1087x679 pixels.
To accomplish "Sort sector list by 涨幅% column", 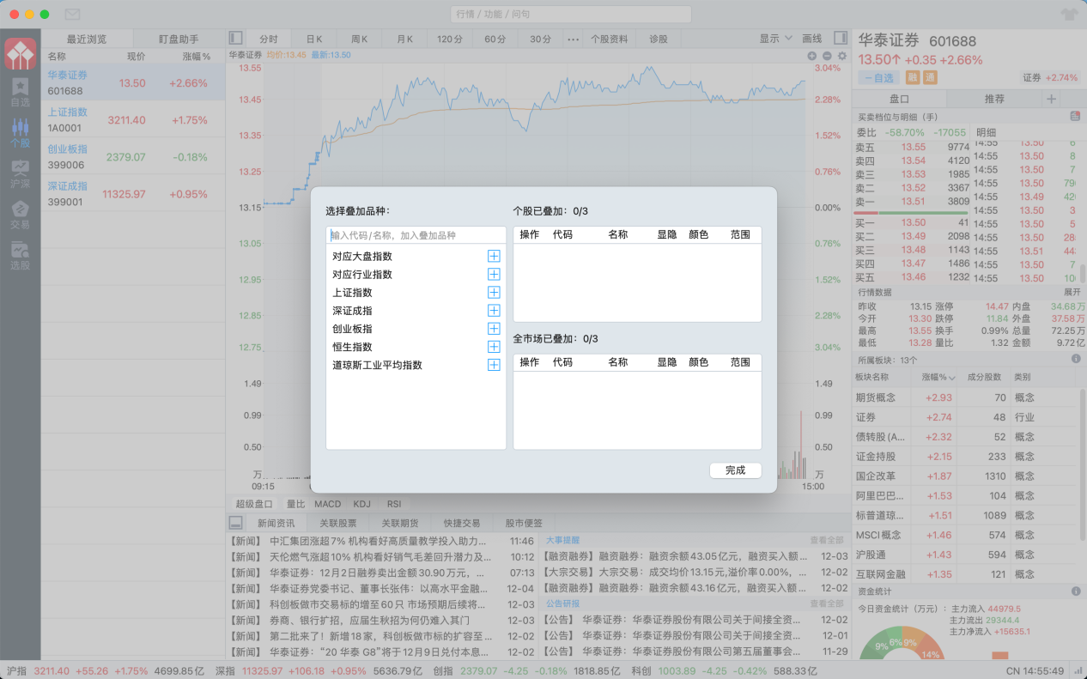I will tap(938, 377).
